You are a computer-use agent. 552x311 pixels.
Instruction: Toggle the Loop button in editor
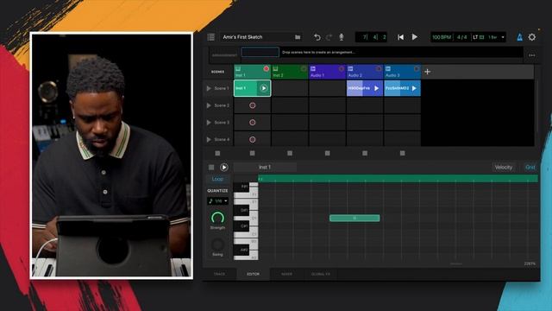tap(217, 179)
